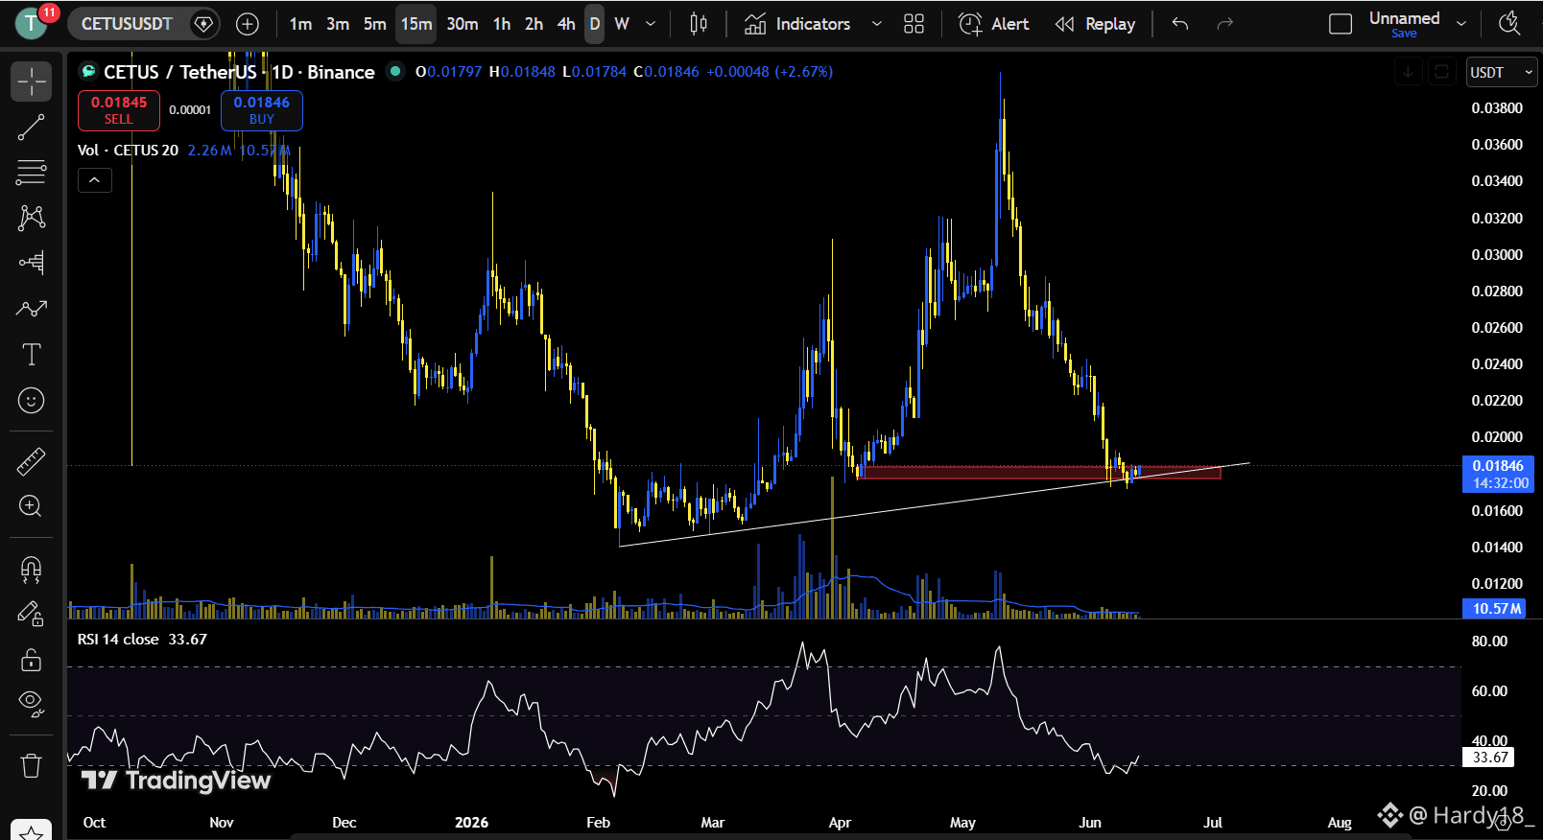Click the 2026 label on time axis
This screenshot has height=840, width=1543.
click(471, 823)
